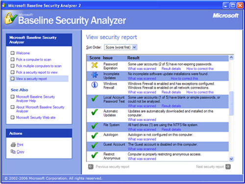Click the Copy icon in Actions panel
245x184 pixels.
pos(13,152)
